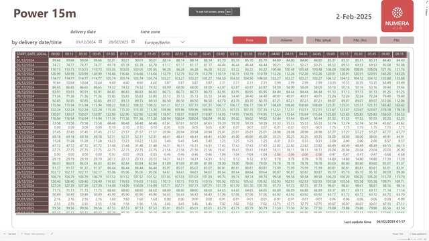
Task: Switch to the plain P&L view
Action: click(x=397, y=40)
